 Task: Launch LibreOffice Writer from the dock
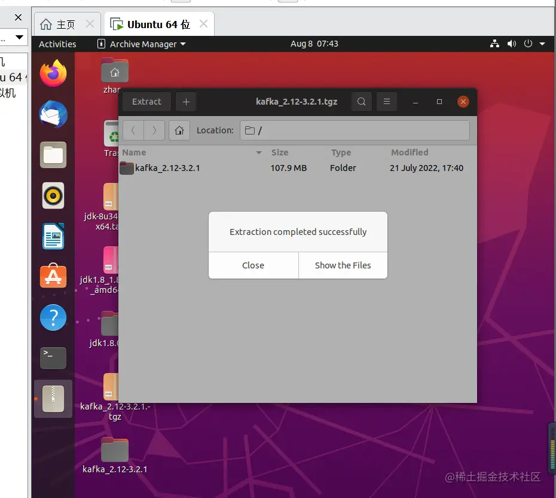point(53,237)
